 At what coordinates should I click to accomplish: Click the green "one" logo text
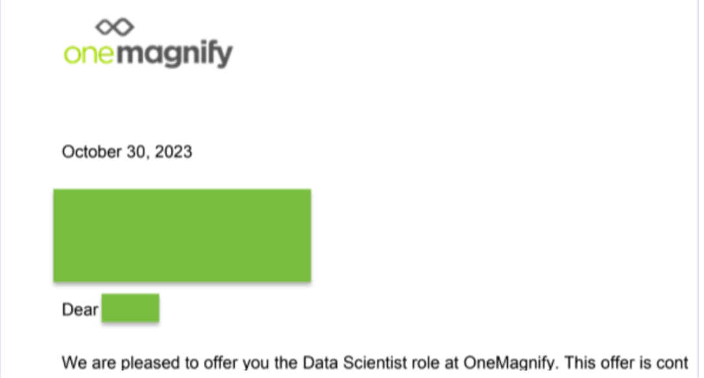89,54
